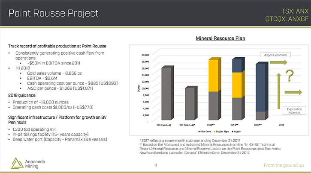Select the Mineral Resource Plan chart heading
The width and height of the screenshot is (311, 173).
(220, 38)
